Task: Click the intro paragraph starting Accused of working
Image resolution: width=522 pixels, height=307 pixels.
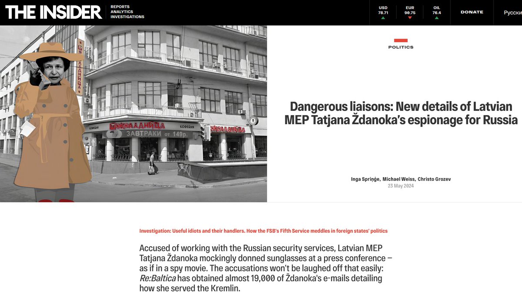Action: [266, 268]
